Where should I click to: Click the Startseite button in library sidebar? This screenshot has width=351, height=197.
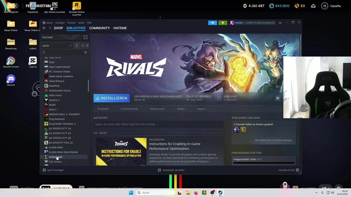pos(61,37)
